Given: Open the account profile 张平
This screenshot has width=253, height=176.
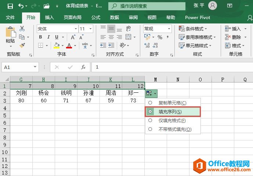Looking at the screenshot, I should click(x=205, y=6).
